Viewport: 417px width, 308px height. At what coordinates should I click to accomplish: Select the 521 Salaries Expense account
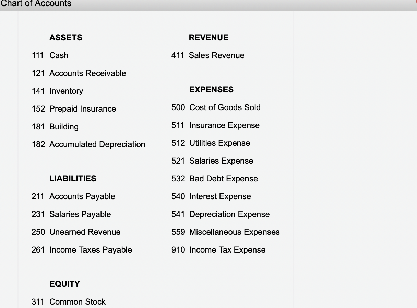click(x=213, y=161)
